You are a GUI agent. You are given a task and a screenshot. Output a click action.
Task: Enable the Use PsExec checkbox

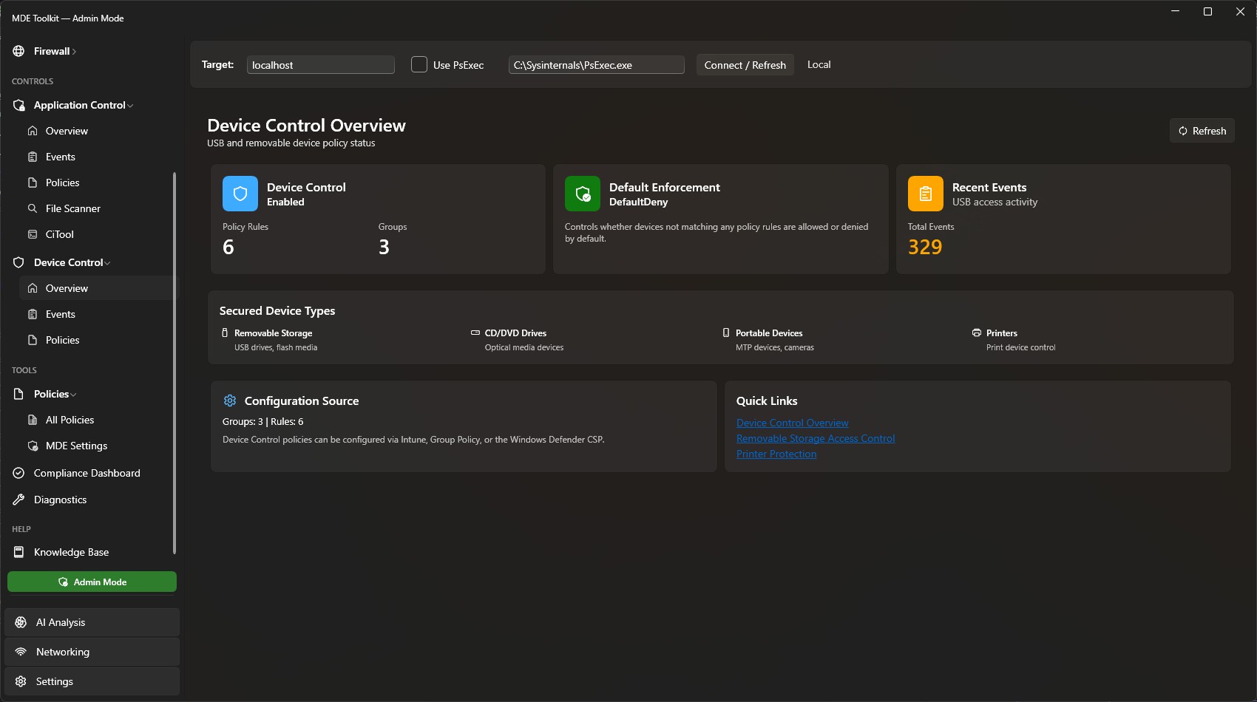(419, 65)
